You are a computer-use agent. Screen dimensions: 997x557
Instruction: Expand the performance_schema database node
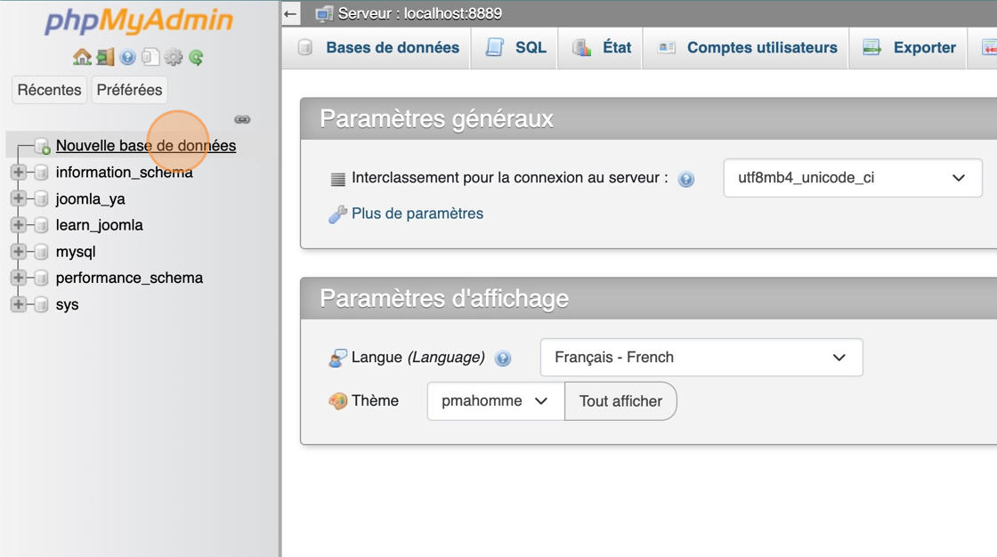point(18,278)
